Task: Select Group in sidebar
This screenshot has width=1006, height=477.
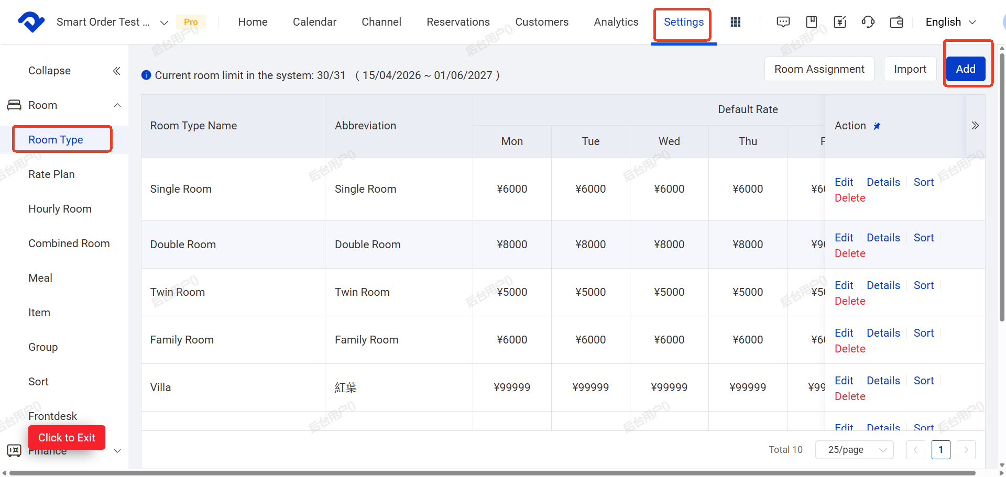Action: tap(43, 347)
